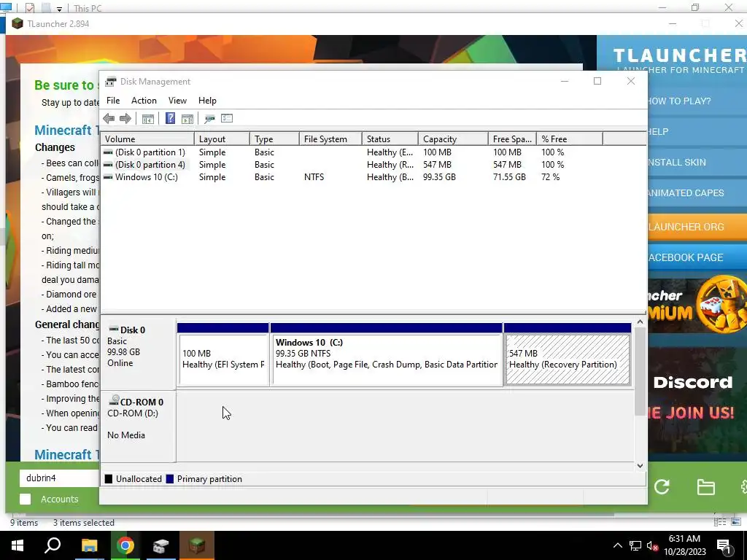The height and width of the screenshot is (560, 747).
Task: Open Help via the blue question-mark icon
Action: tap(170, 119)
